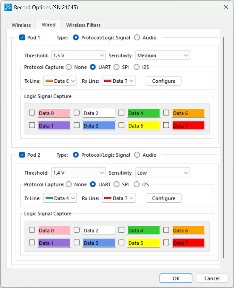
Task: Choose SPI protocol capture for Pod 1
Action: click(x=117, y=67)
